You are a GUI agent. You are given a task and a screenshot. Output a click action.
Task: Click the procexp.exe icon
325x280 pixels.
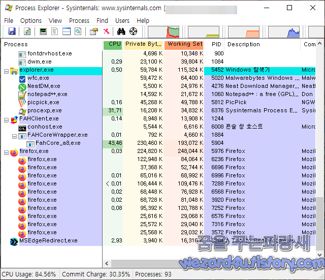[22, 112]
